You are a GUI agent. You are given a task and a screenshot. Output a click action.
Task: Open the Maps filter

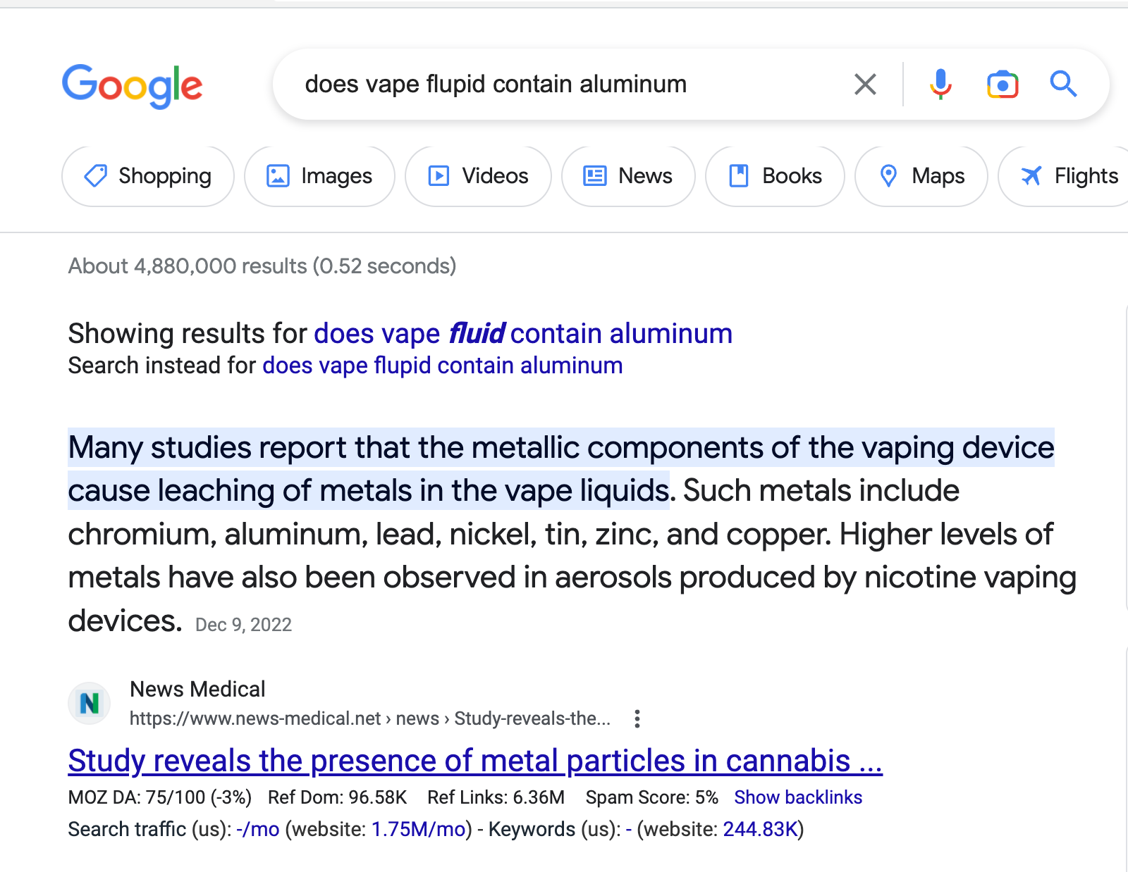click(x=921, y=176)
